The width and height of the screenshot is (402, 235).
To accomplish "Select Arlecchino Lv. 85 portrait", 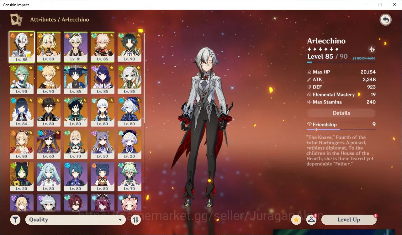I will click(22, 47).
